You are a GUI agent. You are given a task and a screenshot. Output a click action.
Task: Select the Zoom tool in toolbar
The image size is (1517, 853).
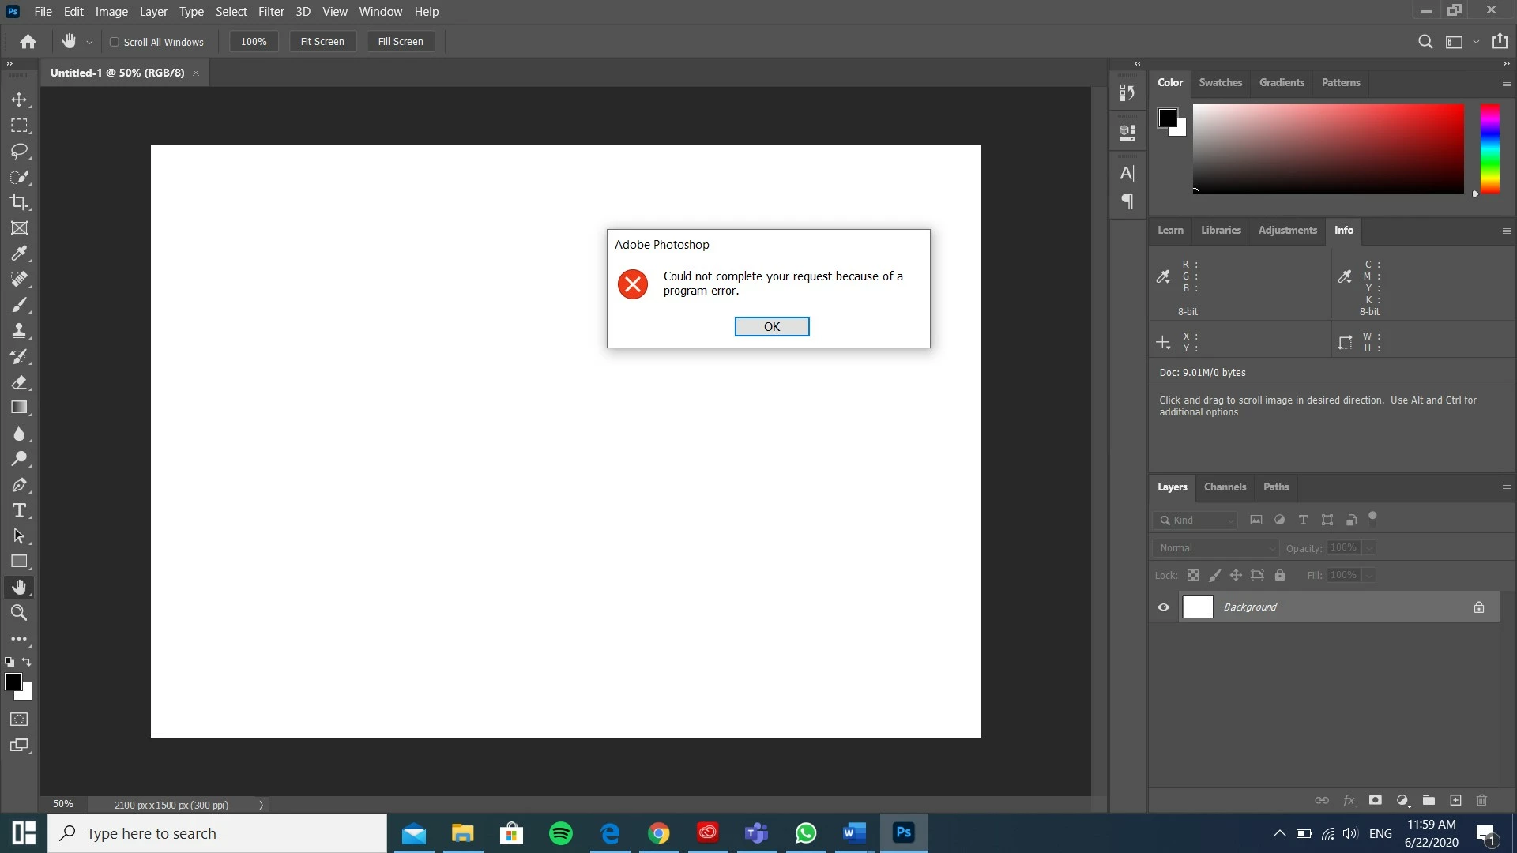[x=19, y=613]
